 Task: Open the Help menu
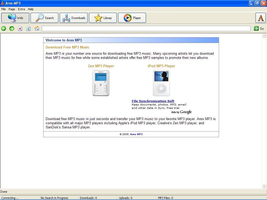point(31,9)
